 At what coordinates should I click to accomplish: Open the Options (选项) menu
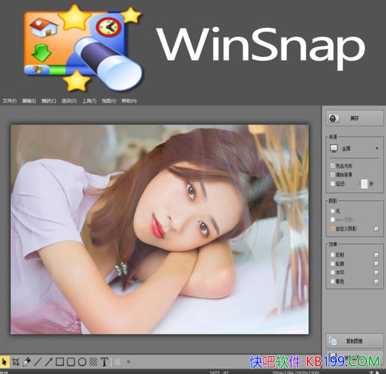(69, 101)
